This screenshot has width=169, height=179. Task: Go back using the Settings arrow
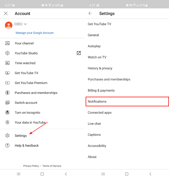pos(90,13)
